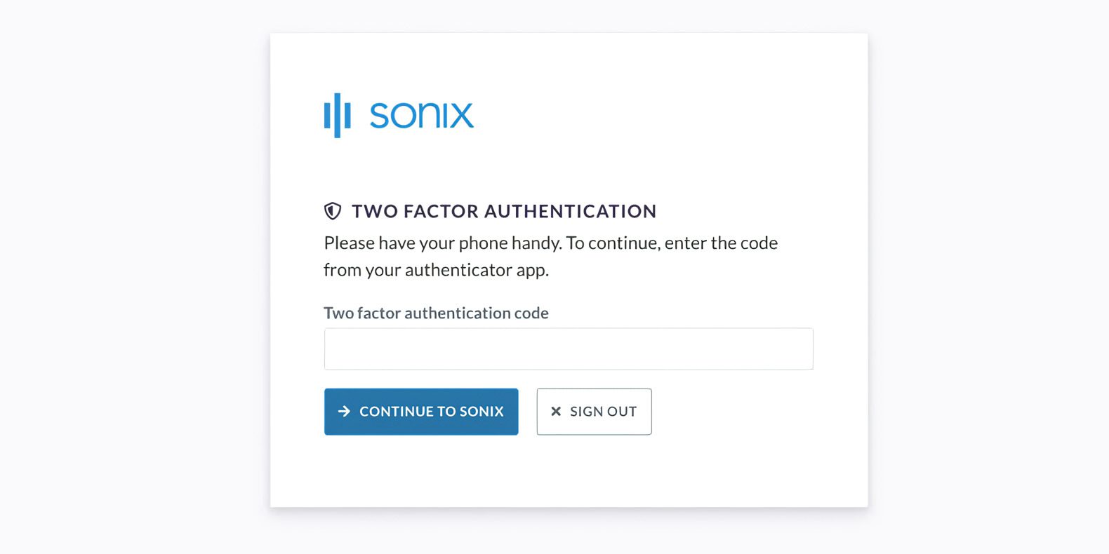This screenshot has width=1109, height=554.
Task: Click the TWO FACTOR AUTHENTICATION heading
Action: coord(504,210)
